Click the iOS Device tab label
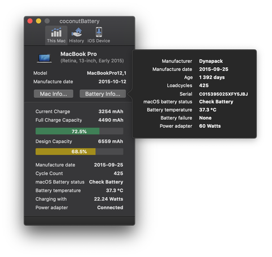272x257 pixels. click(99, 41)
